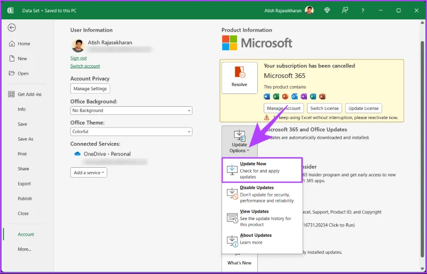The width and height of the screenshot is (427, 274).
Task: Select Save in the sidebar
Action: pos(22,124)
